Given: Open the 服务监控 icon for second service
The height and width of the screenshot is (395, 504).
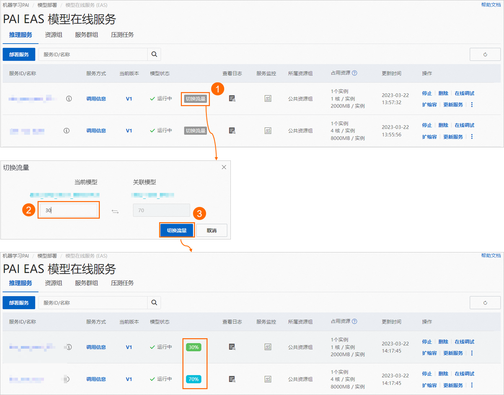Looking at the screenshot, I should (268, 131).
